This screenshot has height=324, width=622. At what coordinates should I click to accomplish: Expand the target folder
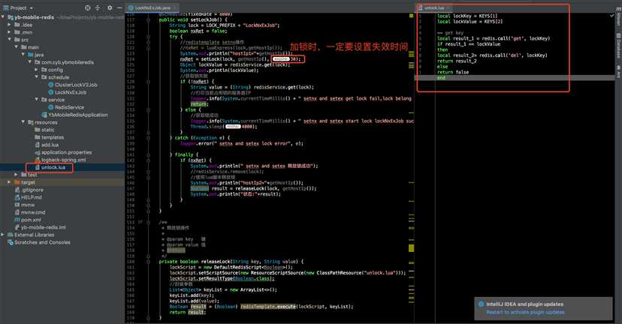coord(10,182)
